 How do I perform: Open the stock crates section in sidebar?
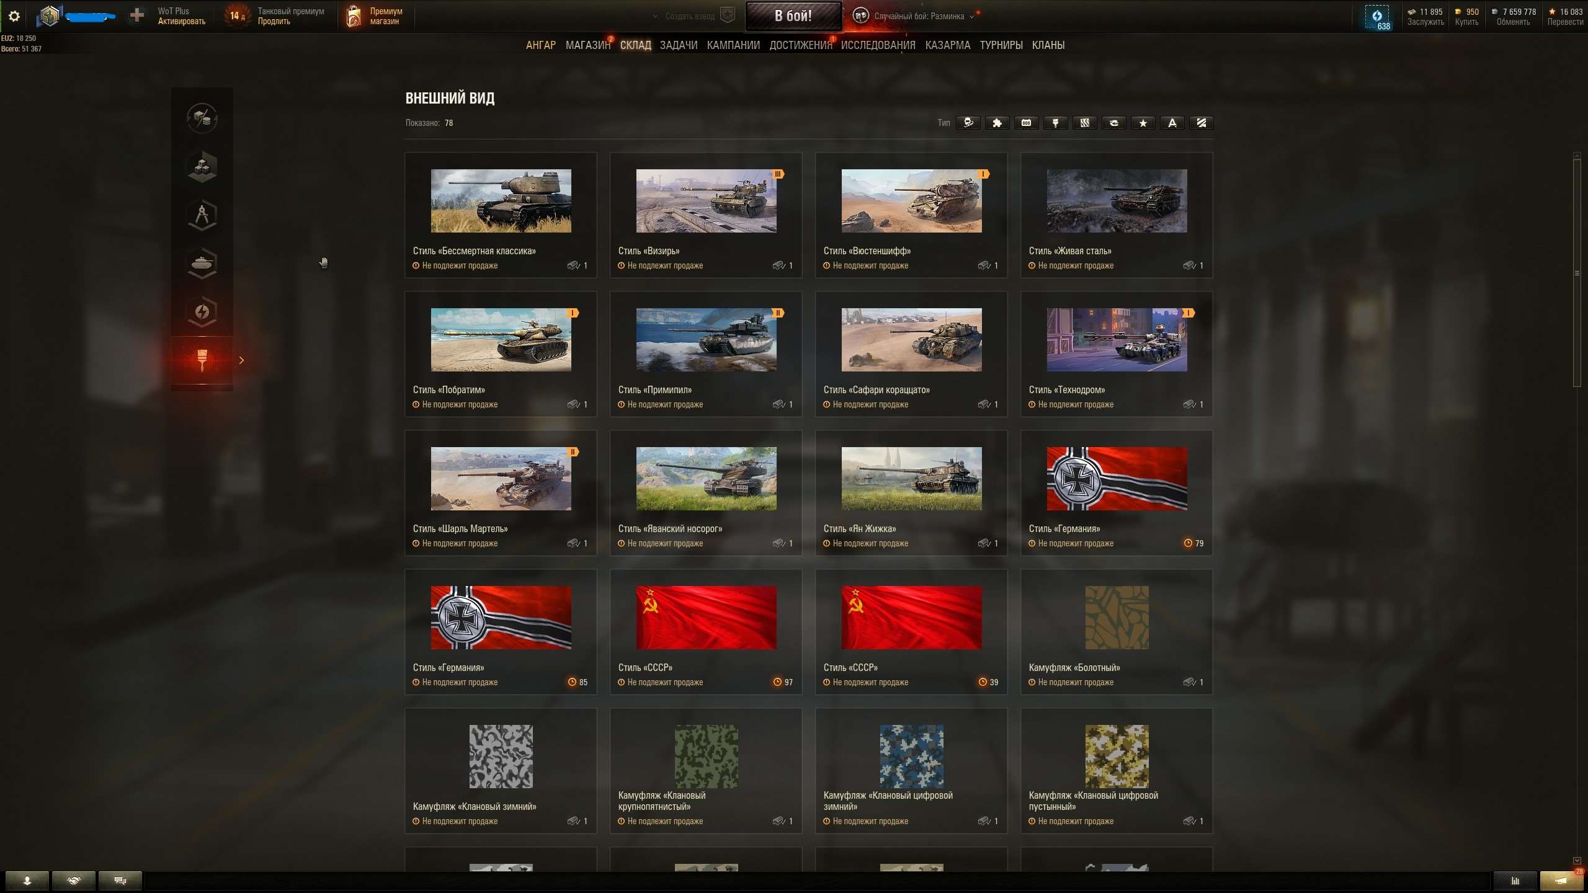pos(202,166)
